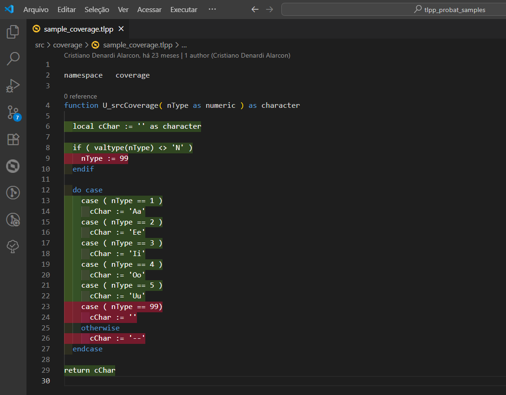Screen dimensions: 506x395
Task: Click the 'Uu' string assignment line
Action: 117,296
